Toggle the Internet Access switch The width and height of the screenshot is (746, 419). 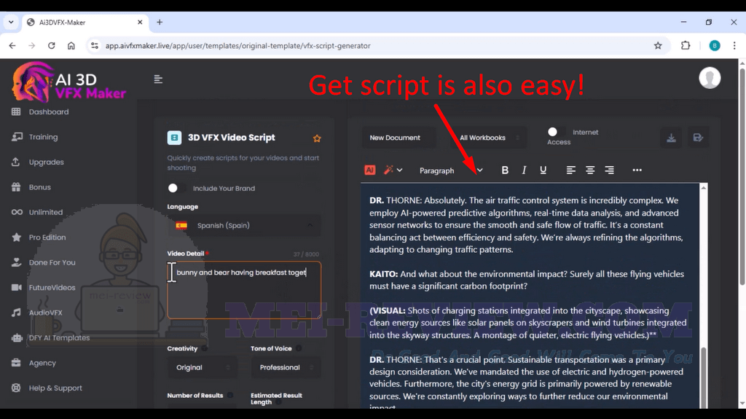[557, 132]
